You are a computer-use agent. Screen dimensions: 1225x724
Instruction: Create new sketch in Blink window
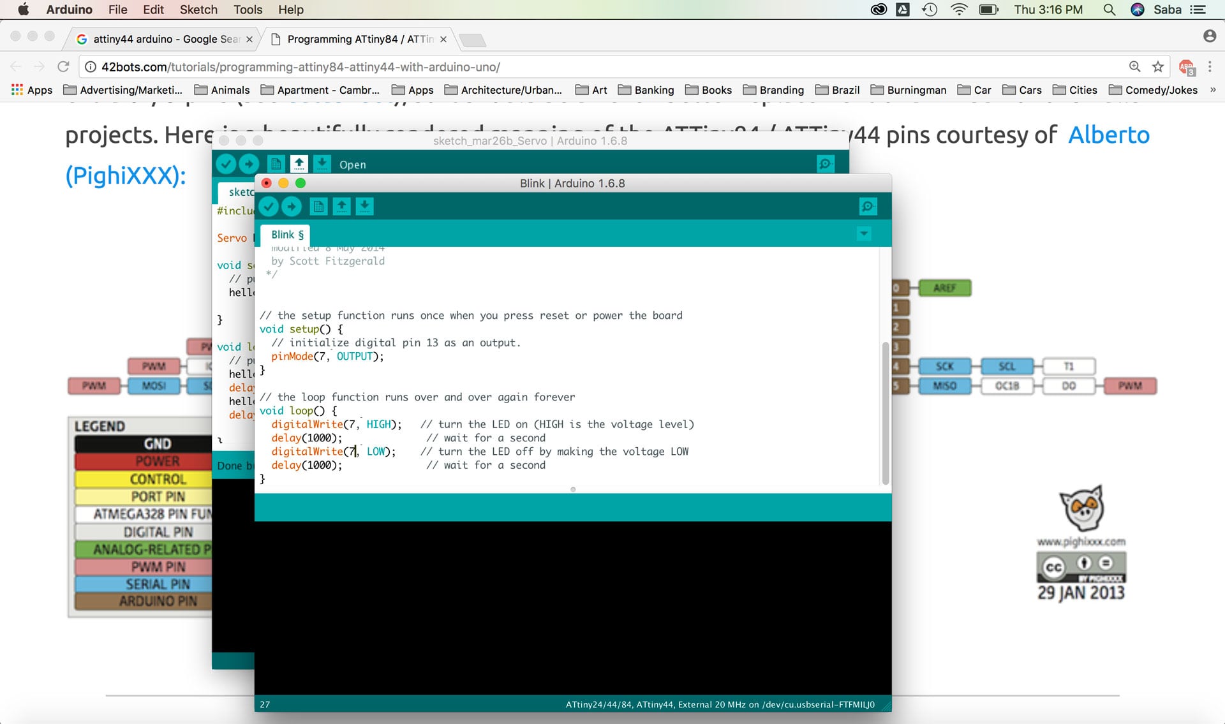point(319,206)
